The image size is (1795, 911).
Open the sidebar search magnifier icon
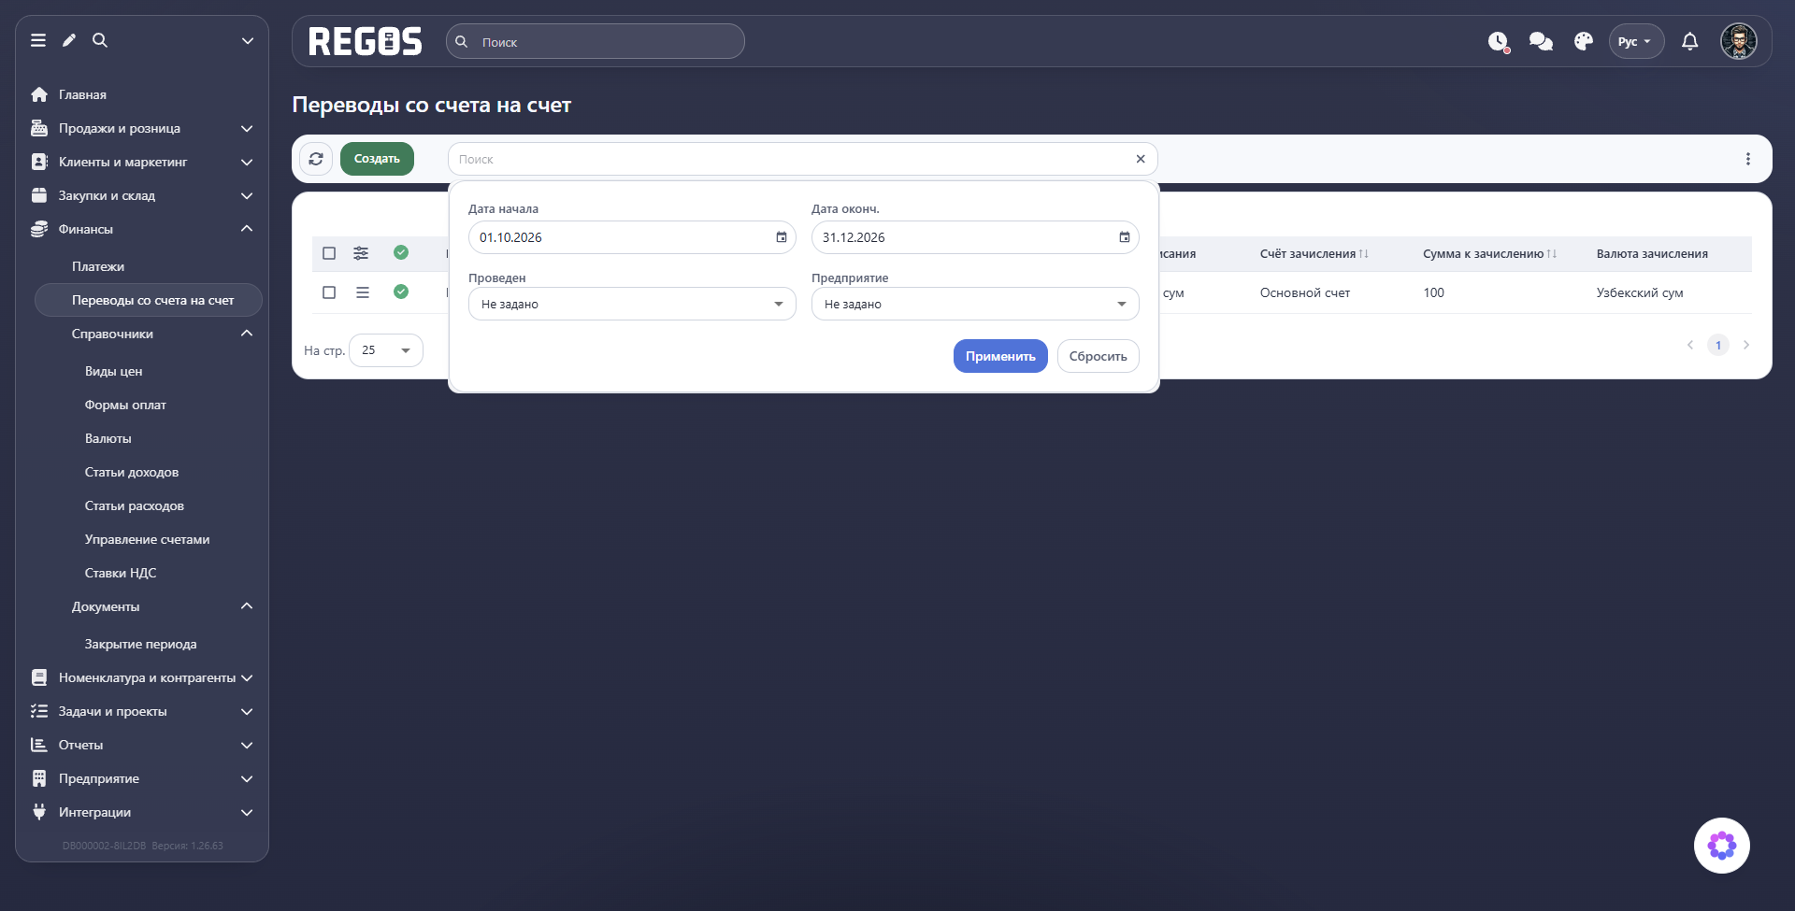click(x=100, y=40)
